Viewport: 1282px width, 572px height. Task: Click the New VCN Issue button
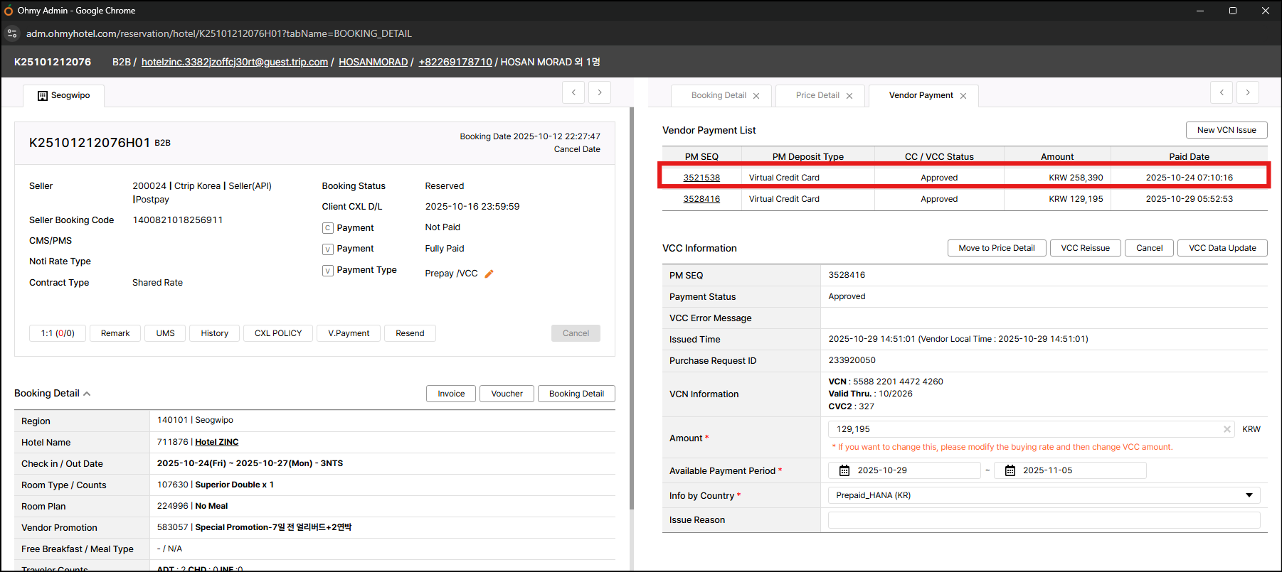[1226, 130]
